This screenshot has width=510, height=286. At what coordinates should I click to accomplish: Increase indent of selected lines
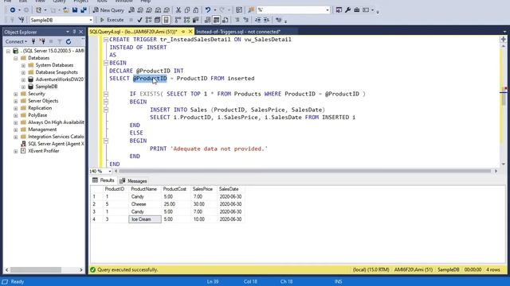click(266, 20)
